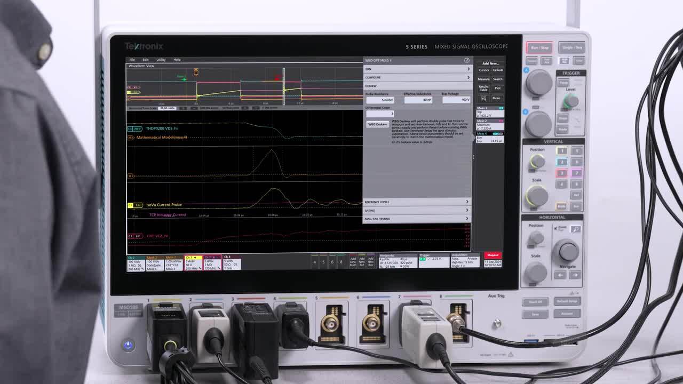Image resolution: width=683 pixels, height=384 pixels.
Task: Run WBG Deskew
Action: tap(377, 124)
